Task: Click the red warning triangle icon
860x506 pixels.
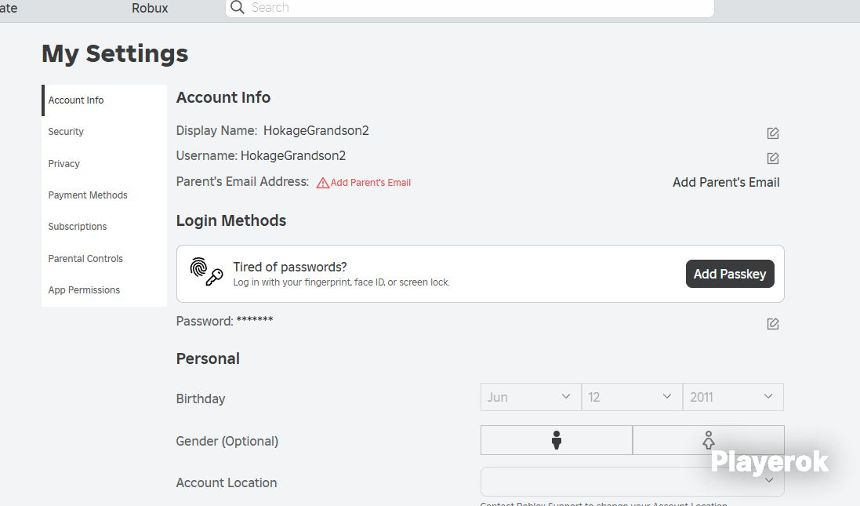Action: 322,183
